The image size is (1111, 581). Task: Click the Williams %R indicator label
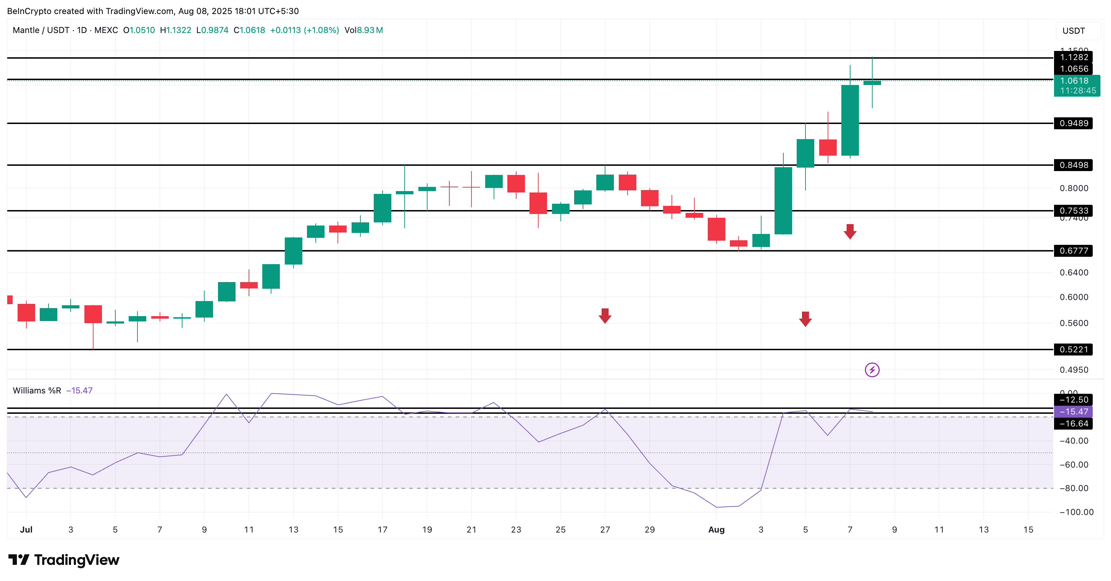[37, 391]
